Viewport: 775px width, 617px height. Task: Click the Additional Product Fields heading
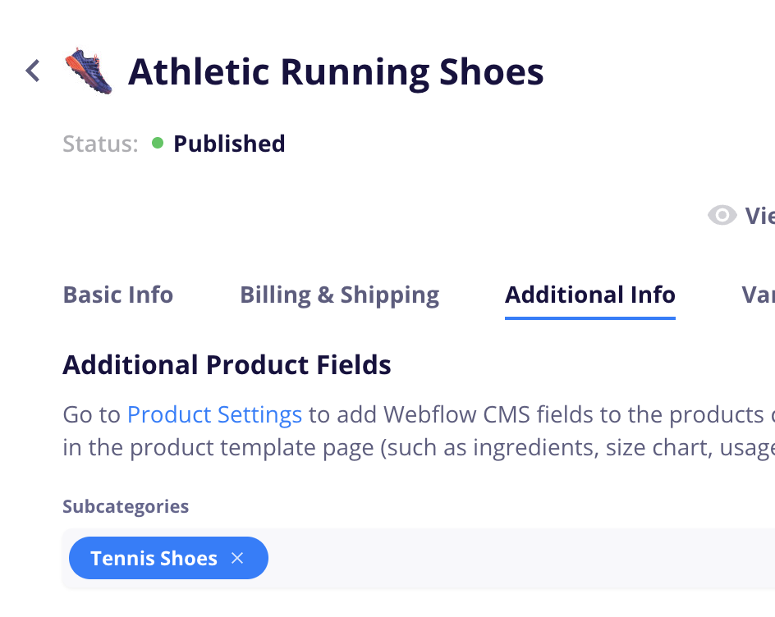tap(227, 364)
